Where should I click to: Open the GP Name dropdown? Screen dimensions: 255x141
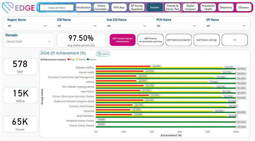click(226, 26)
